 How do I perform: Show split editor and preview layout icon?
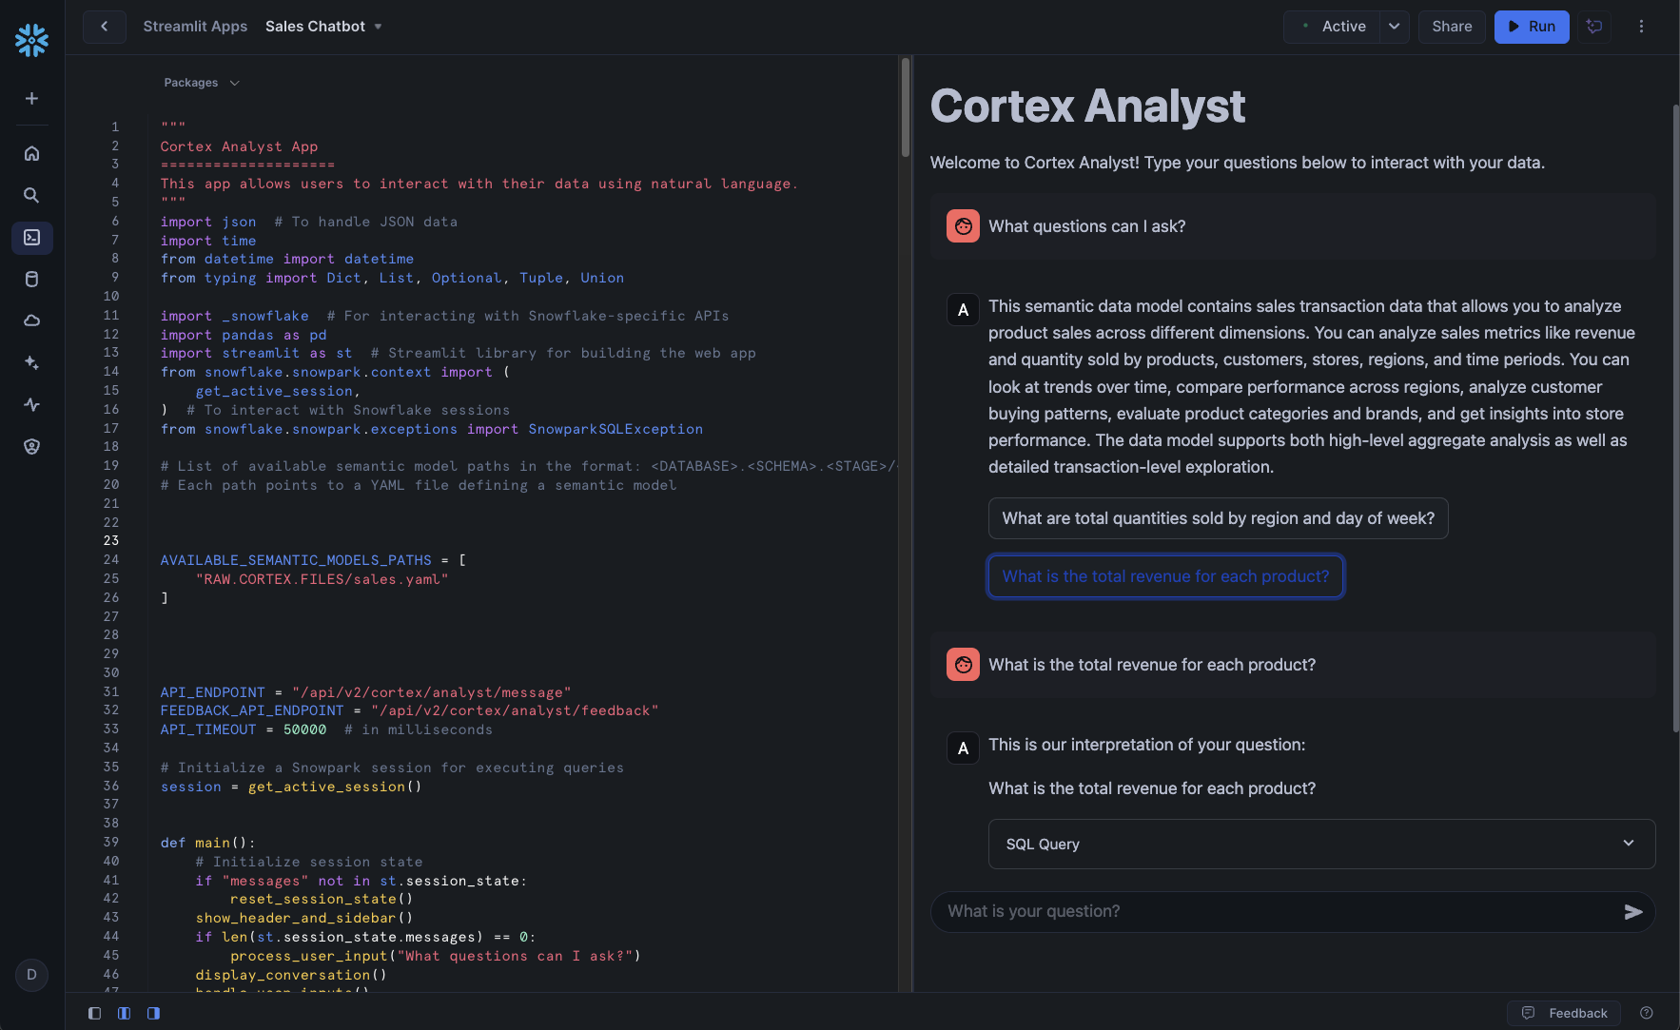click(x=124, y=1014)
